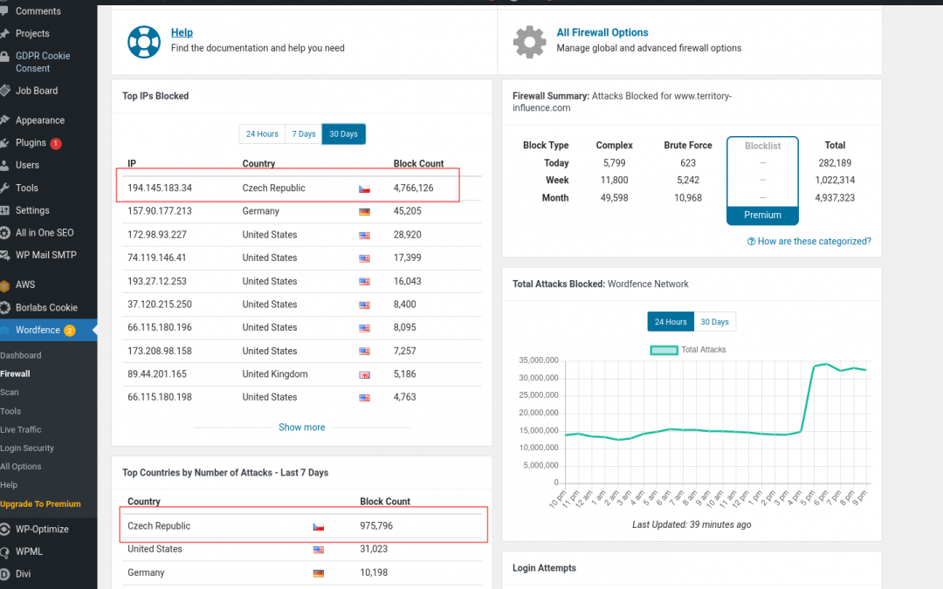
Task: Open Wordfence Login Security submenu item
Action: click(27, 448)
